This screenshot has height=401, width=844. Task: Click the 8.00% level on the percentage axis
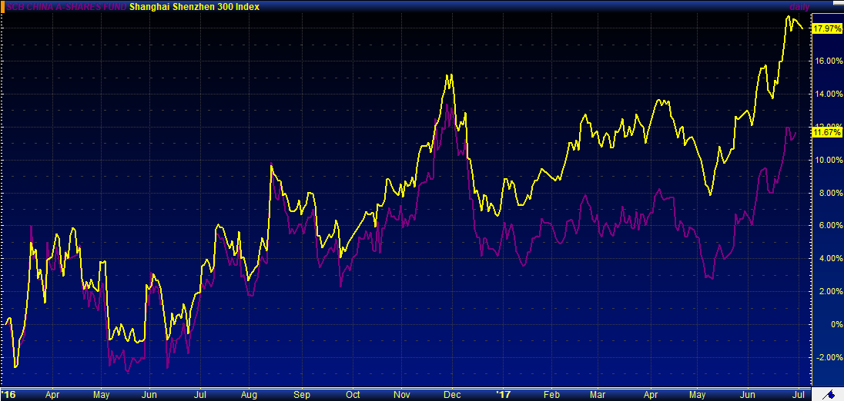coord(827,193)
